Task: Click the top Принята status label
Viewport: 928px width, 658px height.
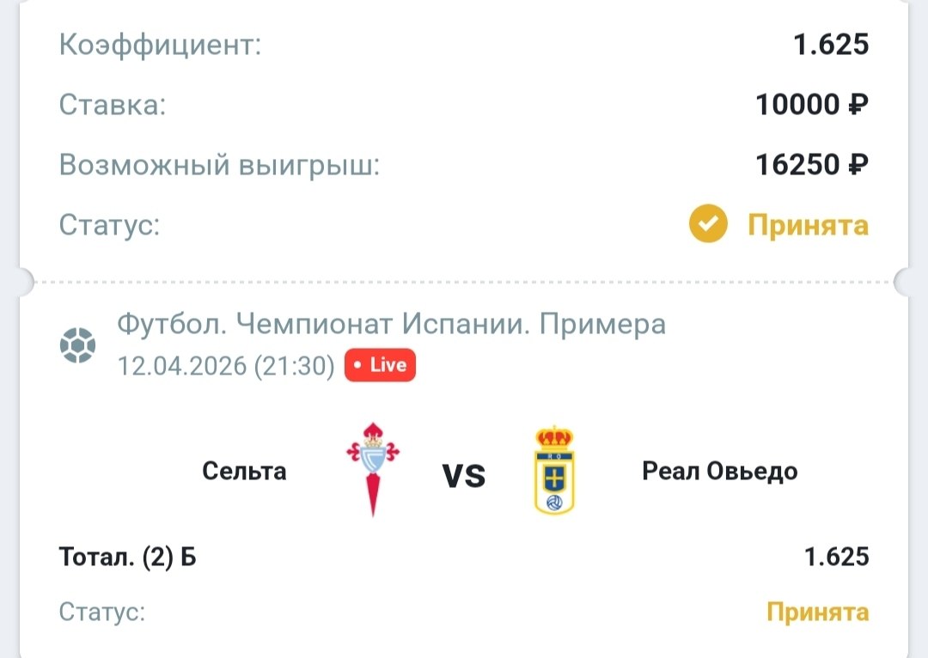Action: pos(808,225)
